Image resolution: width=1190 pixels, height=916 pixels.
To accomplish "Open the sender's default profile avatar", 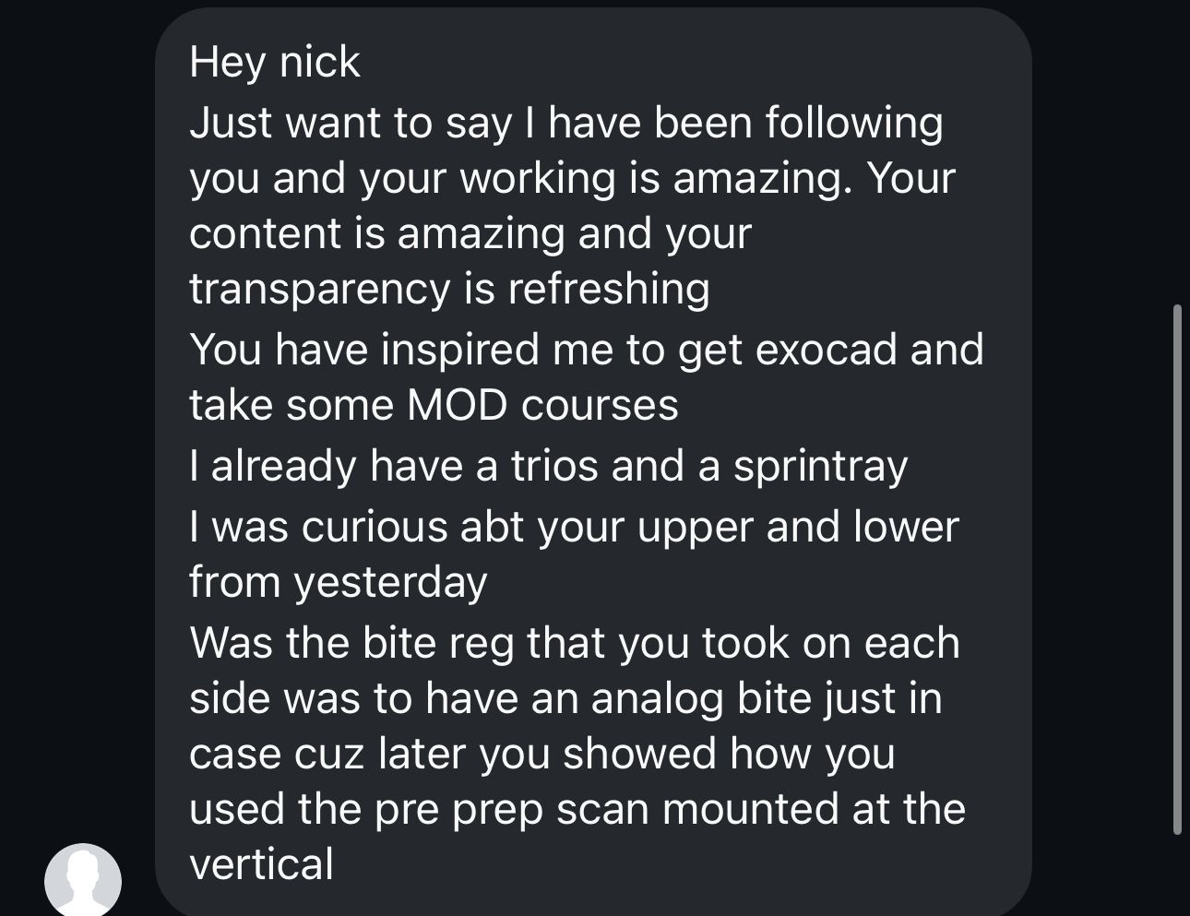I will point(83,881).
